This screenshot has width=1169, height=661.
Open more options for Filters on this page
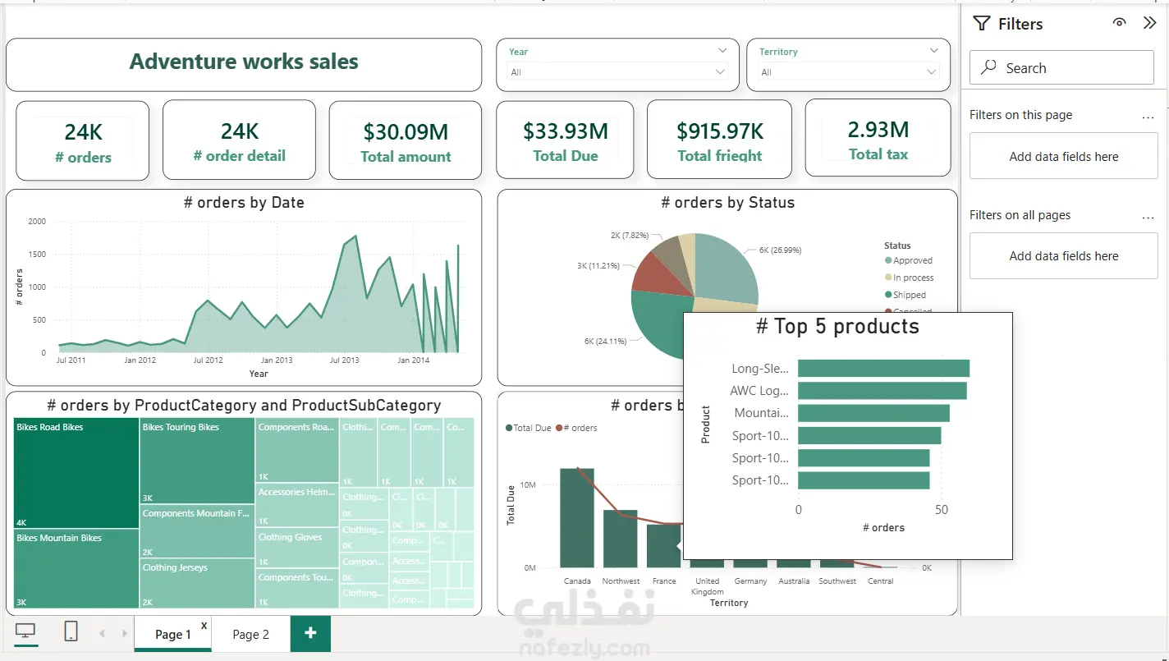point(1148,117)
